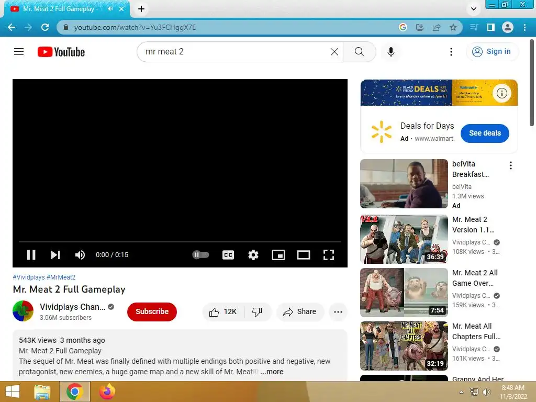
Task: Open a new Chrome tab
Action: coord(141,9)
